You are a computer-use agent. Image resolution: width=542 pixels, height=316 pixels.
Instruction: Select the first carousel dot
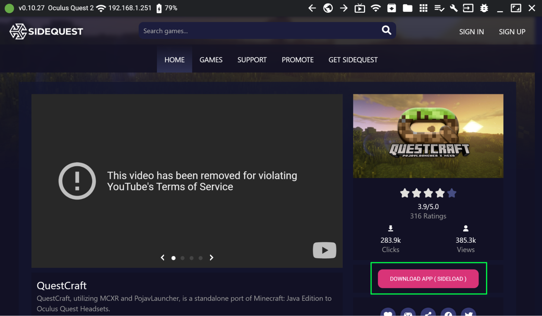[174, 258]
